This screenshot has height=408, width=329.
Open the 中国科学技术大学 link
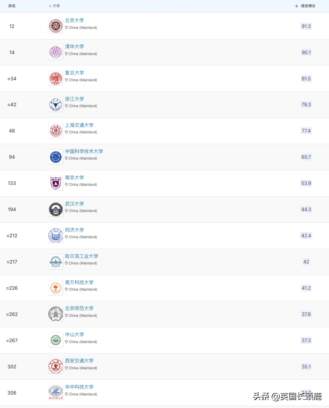coord(84,151)
